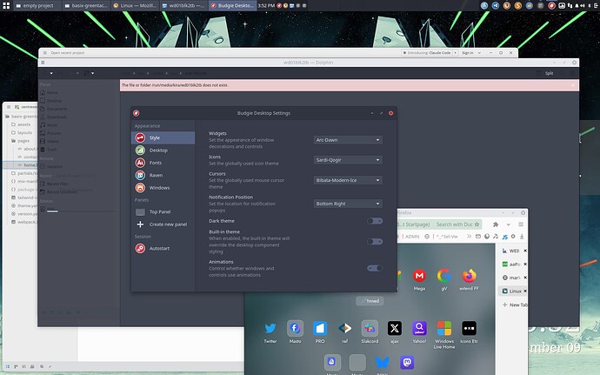Image resolution: width=600 pixels, height=375 pixels.
Task: Open the Notification Position dropdown
Action: [347, 204]
